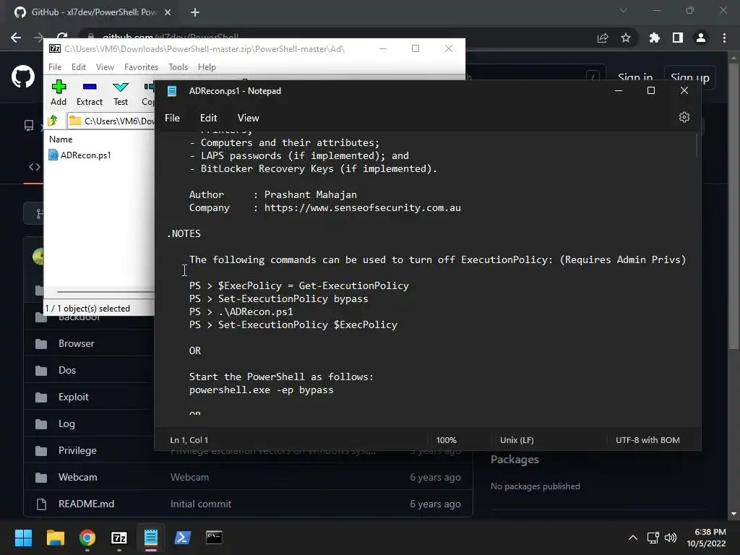Image resolution: width=740 pixels, height=555 pixels.
Task: Click Test icon in 7-Zip toolbar
Action: (121, 92)
